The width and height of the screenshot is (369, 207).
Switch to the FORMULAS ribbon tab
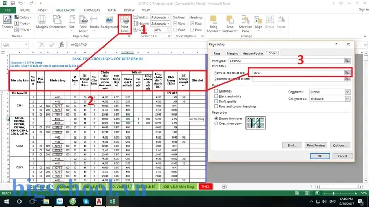click(92, 10)
